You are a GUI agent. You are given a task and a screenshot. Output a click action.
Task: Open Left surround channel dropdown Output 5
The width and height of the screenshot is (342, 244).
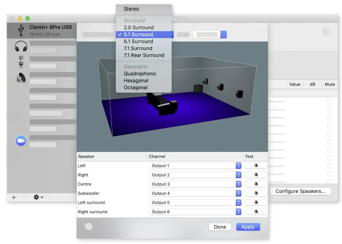(x=195, y=203)
